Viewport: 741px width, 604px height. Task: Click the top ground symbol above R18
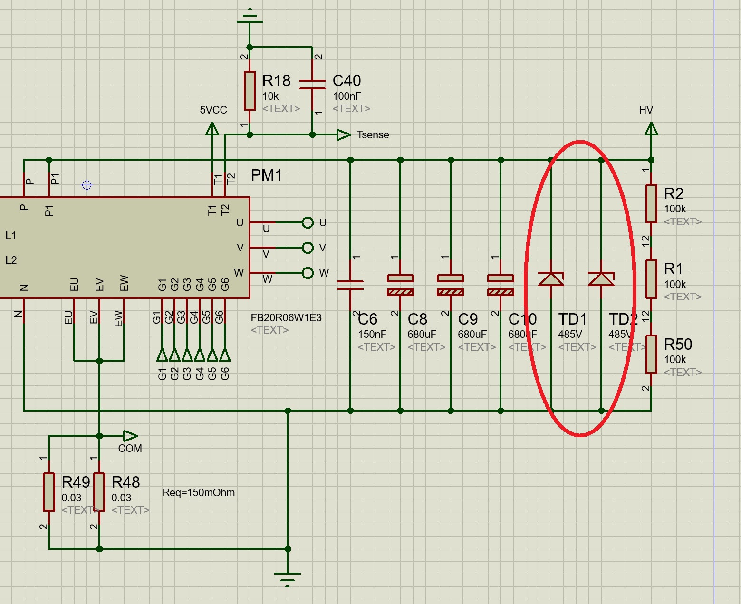point(250,16)
